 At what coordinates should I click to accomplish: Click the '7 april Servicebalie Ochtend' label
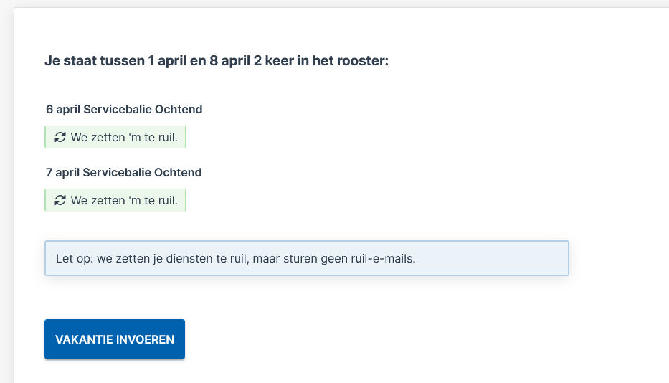[x=124, y=173]
